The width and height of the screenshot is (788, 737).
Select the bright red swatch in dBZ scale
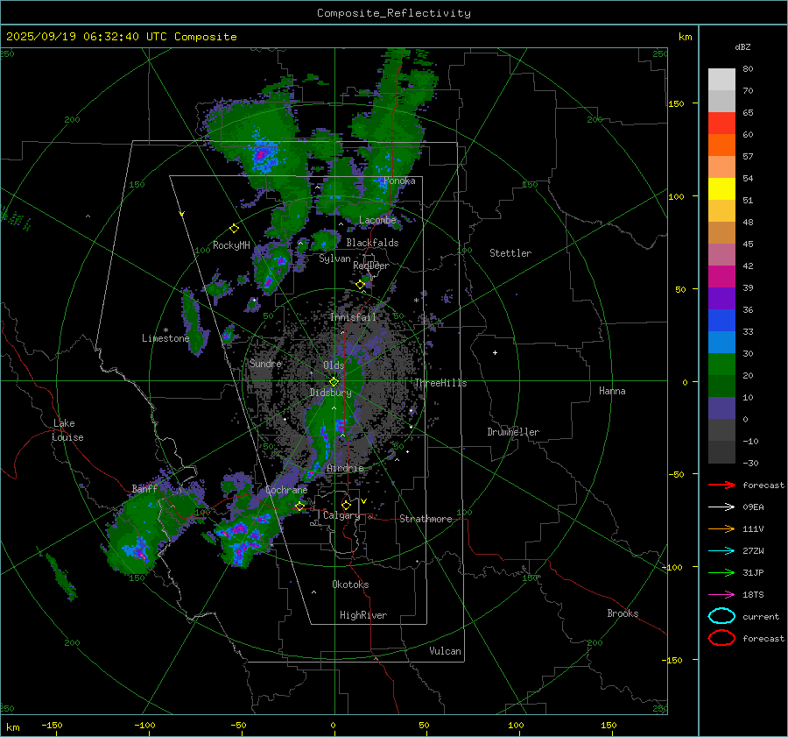pos(721,123)
